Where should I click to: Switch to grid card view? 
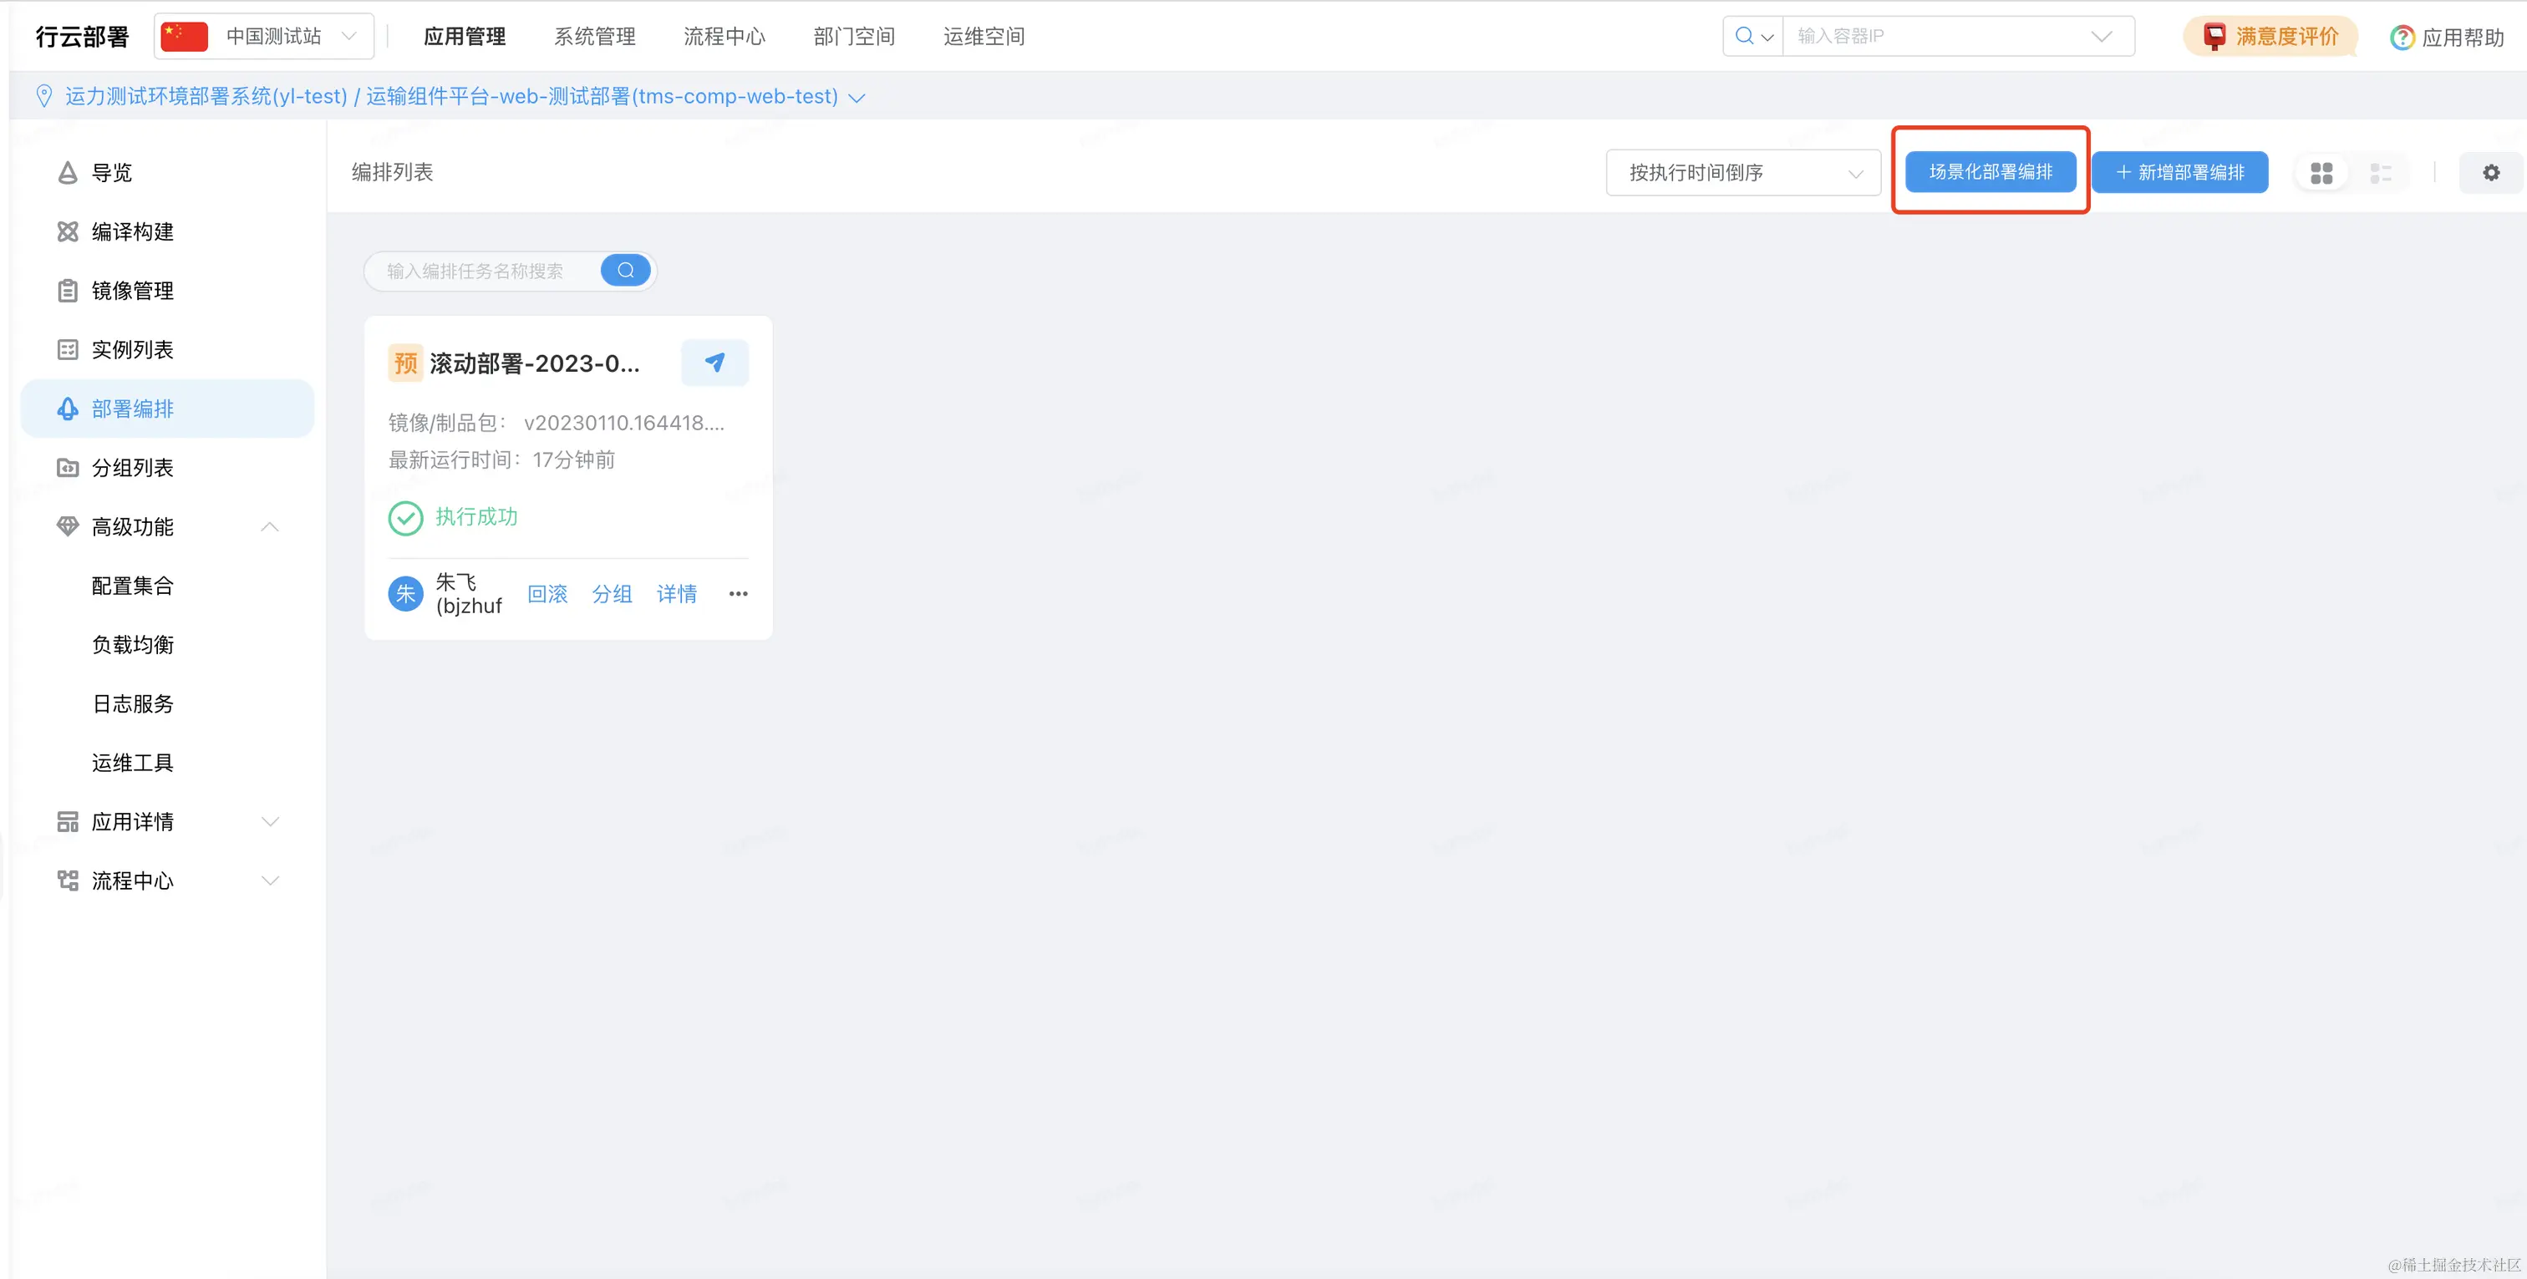[2321, 173]
